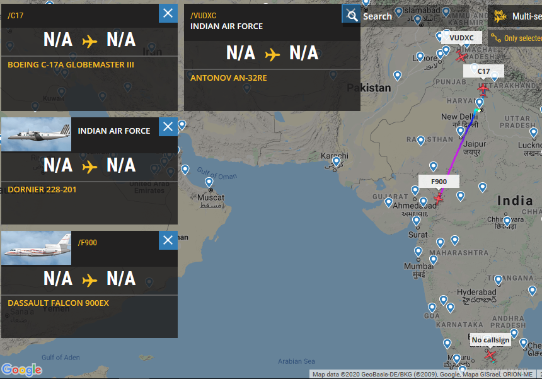Click the Google logo on the map
The image size is (542, 379).
(x=21, y=370)
